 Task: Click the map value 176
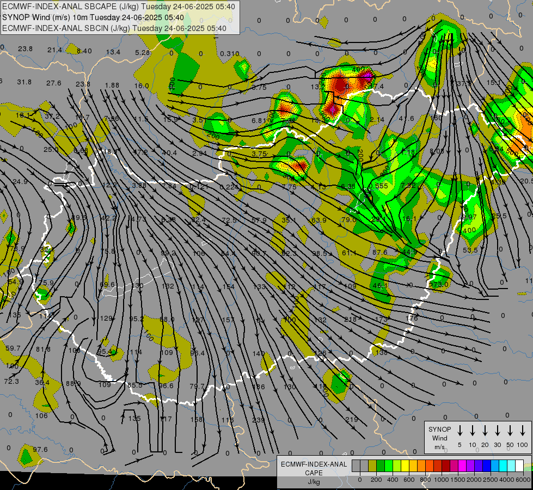click(x=412, y=318)
